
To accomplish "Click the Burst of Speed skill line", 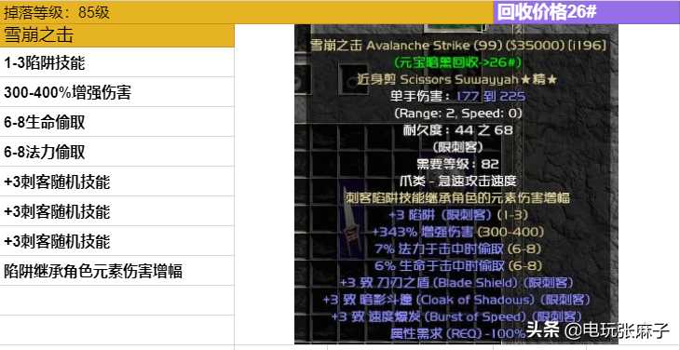I will [x=457, y=316].
